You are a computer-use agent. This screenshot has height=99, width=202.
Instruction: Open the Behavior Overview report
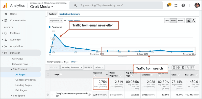(17, 59)
